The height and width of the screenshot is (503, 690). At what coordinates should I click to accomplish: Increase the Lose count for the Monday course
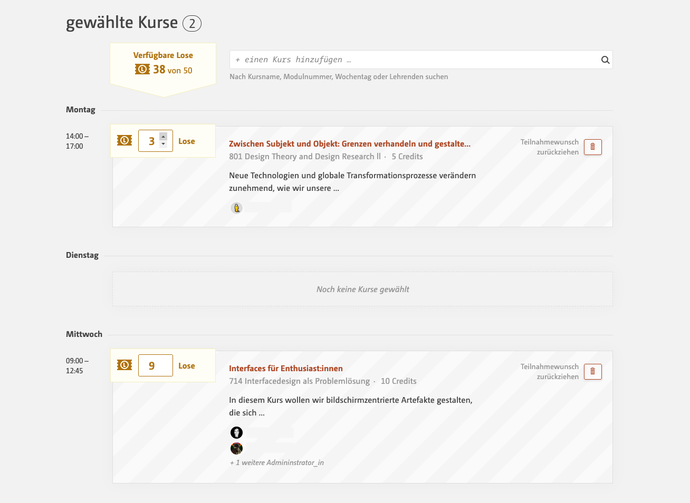click(164, 136)
